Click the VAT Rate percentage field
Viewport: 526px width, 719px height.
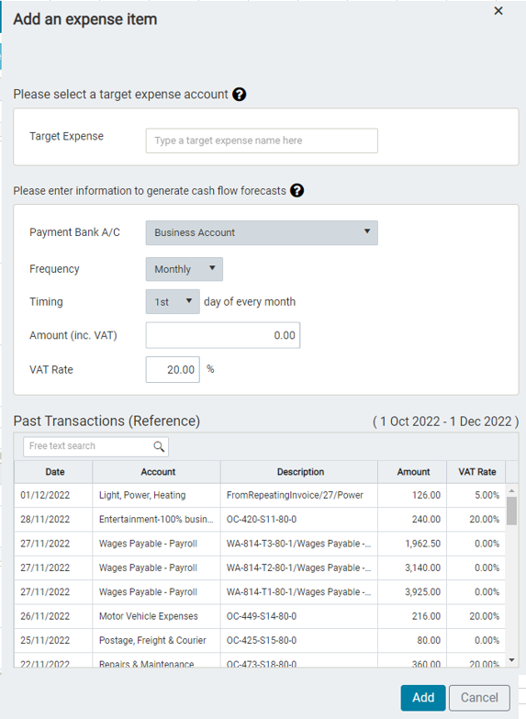click(173, 369)
